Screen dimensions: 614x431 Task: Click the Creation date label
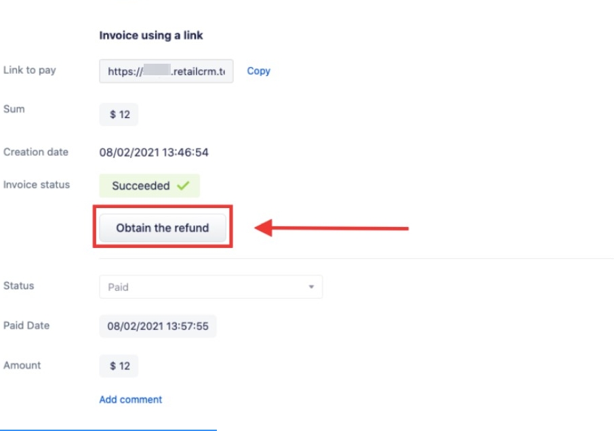[x=36, y=152]
